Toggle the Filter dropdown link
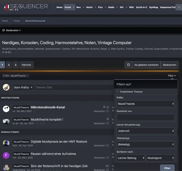Screen dimensions: 182x171 [172, 76]
